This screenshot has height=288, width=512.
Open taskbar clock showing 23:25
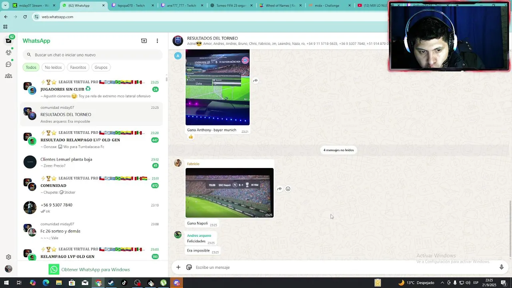click(x=489, y=283)
